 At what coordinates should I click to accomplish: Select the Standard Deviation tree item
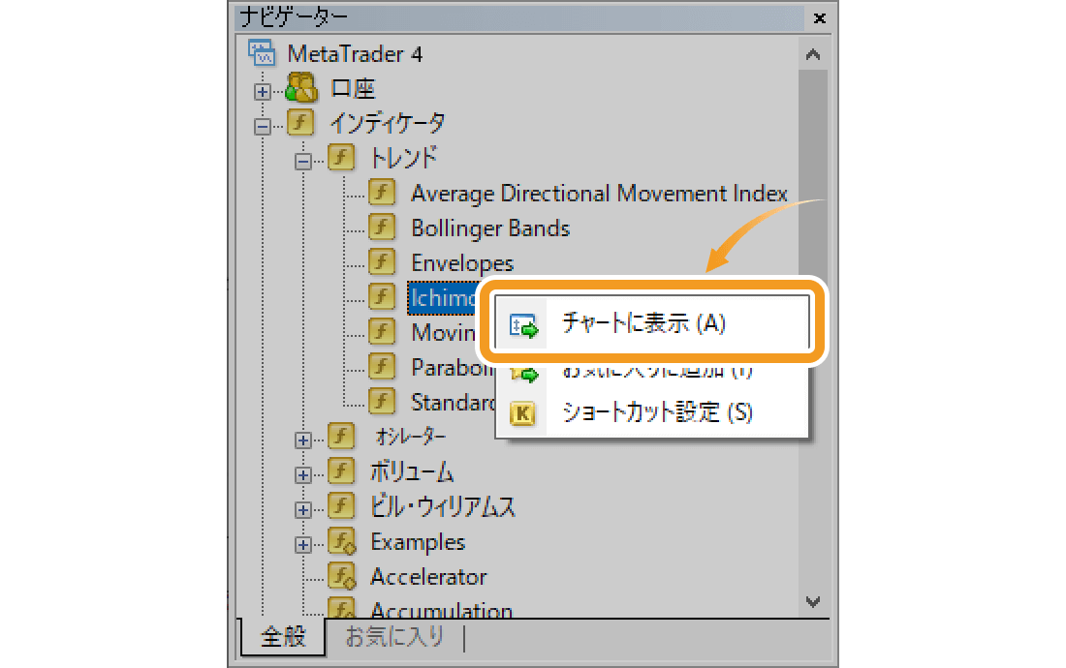point(454,403)
